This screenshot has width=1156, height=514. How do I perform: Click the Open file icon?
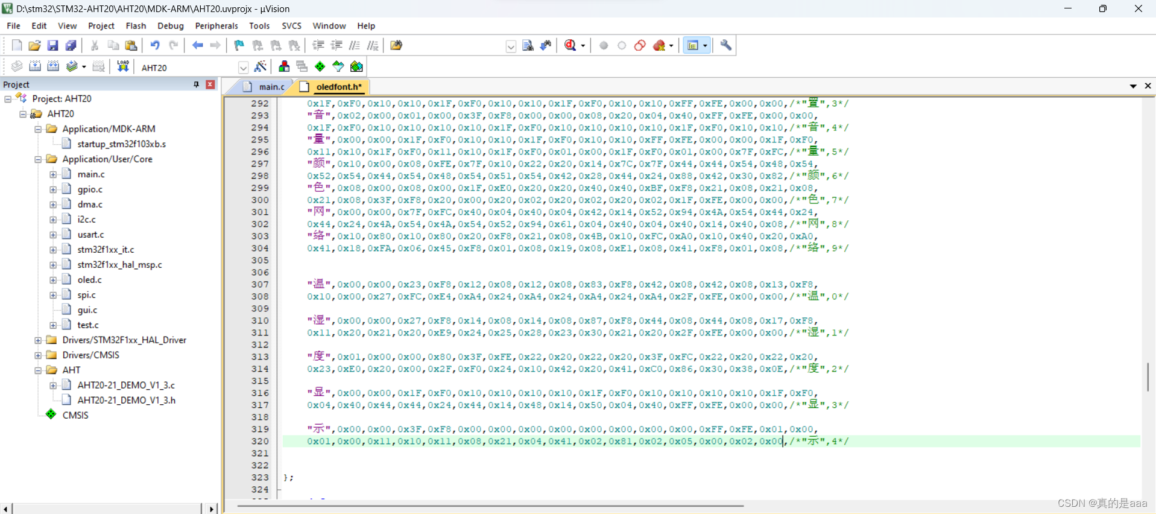[34, 45]
